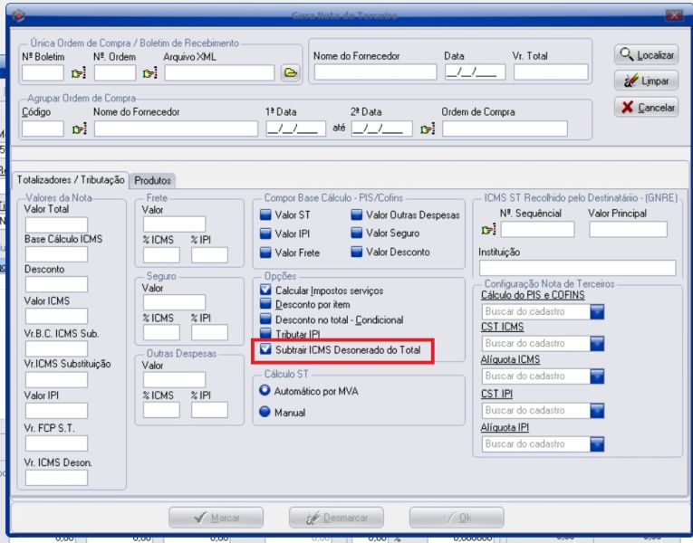
Task: Click the Vr. Total field
Action: click(x=551, y=72)
